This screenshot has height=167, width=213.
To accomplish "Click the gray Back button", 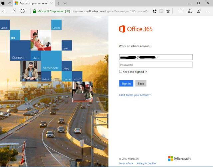I will point(141,83).
